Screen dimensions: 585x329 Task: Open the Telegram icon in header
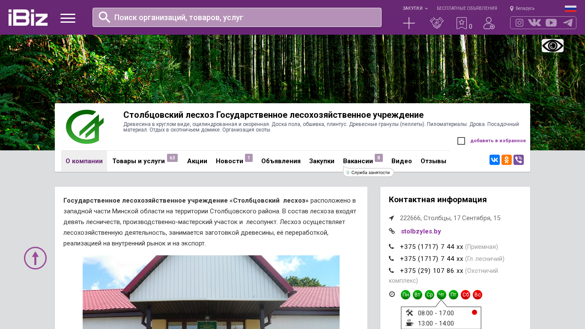[x=568, y=23]
